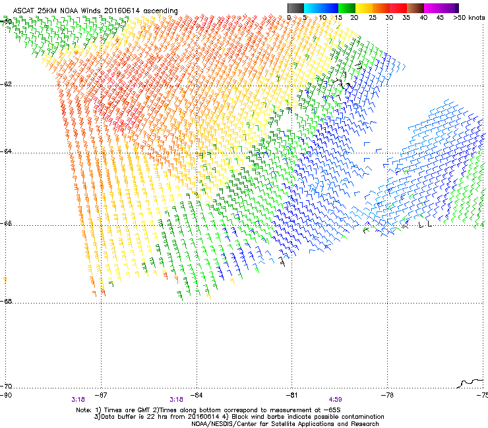The image size is (488, 428).
Task: Click the "-70" latitude axis label
Action: click(6, 386)
